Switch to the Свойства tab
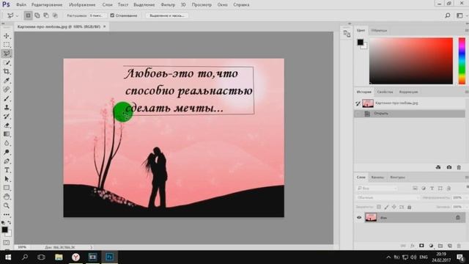Viewport: 469px width, 264px height. tap(385, 92)
